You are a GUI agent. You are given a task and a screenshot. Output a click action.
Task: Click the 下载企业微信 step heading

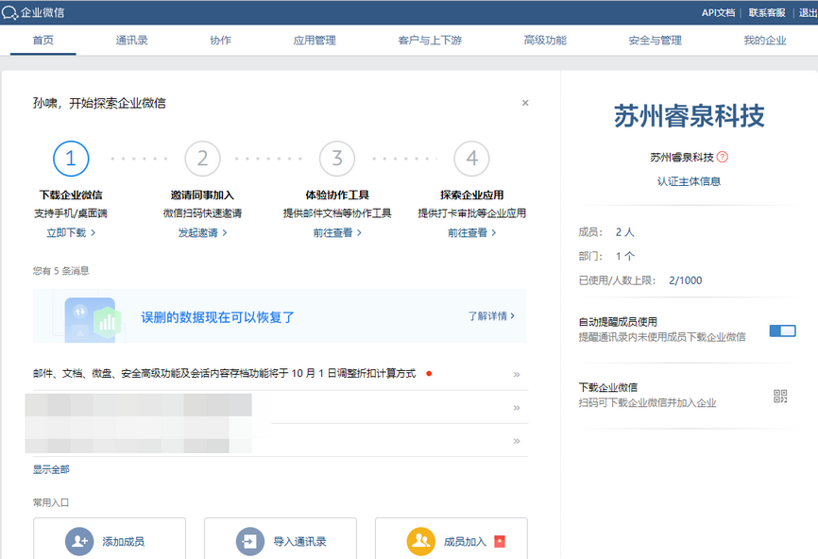(x=71, y=195)
